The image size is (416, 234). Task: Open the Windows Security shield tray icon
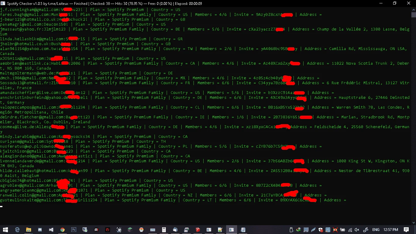[x=321, y=230]
